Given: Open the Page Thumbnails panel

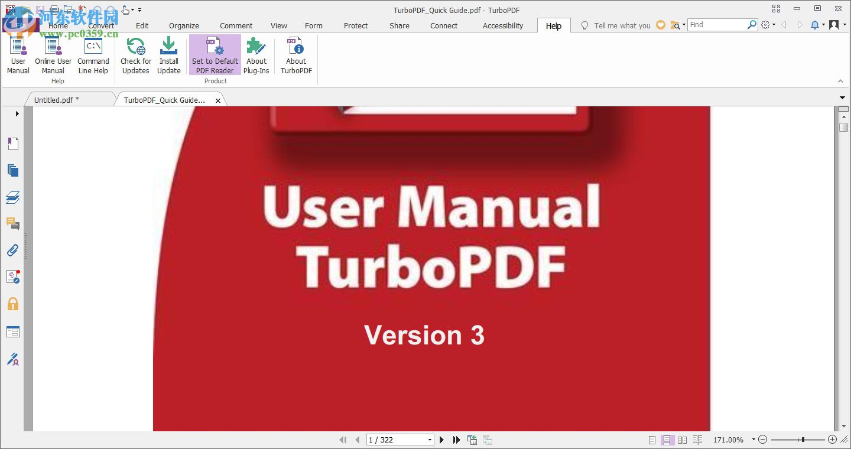Looking at the screenshot, I should click(x=13, y=170).
